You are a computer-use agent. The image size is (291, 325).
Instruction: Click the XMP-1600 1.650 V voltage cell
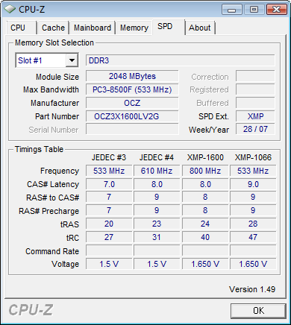pos(205,264)
